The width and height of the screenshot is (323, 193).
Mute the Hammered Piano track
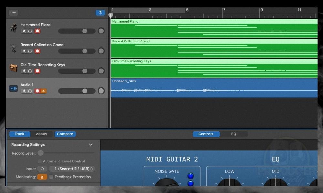24,31
